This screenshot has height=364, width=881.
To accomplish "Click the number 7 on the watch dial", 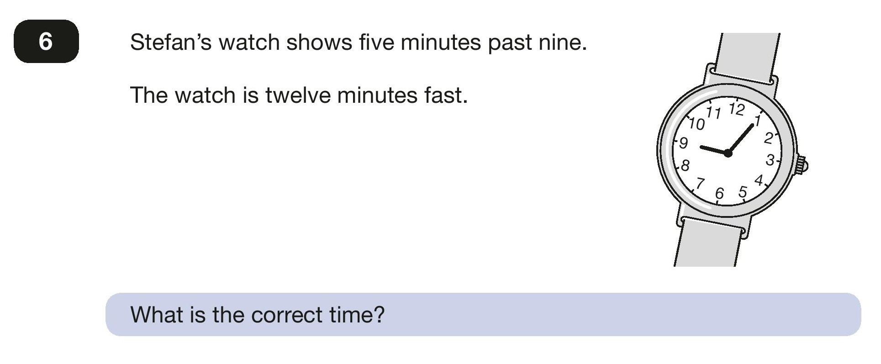I will click(700, 184).
